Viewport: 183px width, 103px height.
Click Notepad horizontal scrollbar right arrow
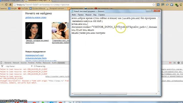[x=156, y=94]
